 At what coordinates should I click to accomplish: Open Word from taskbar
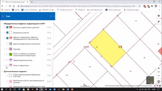(x=68, y=89)
